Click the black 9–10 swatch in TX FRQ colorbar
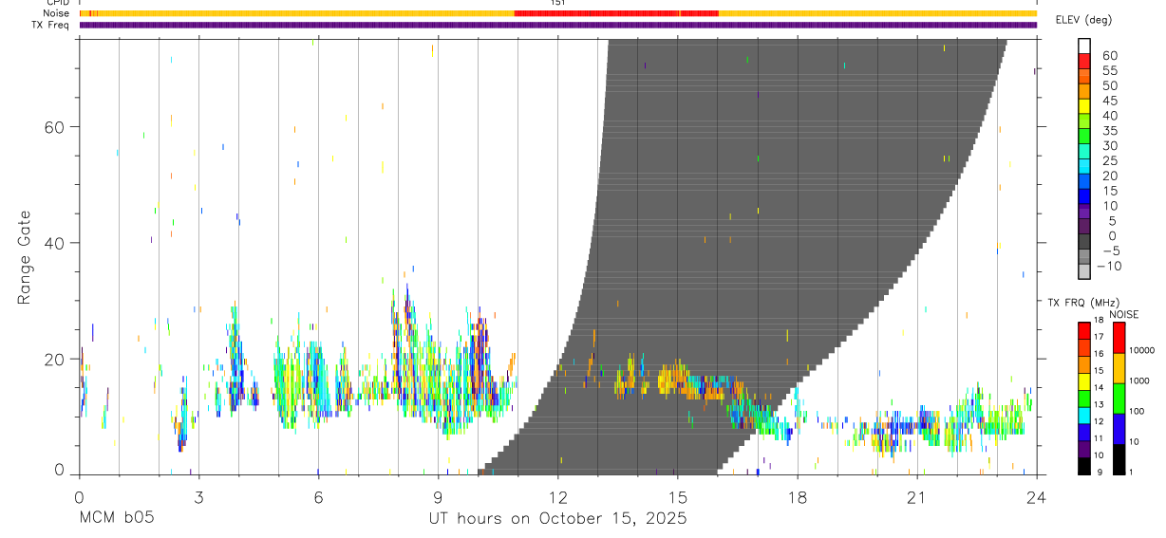The image size is (1166, 538). click(x=1084, y=465)
